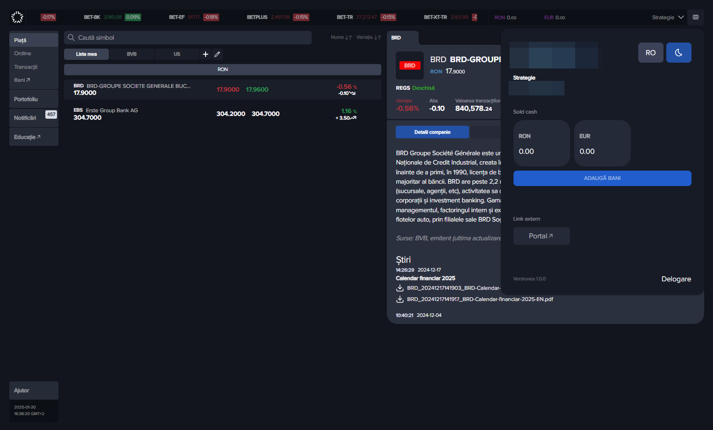Click the pencil edit list icon

217,54
